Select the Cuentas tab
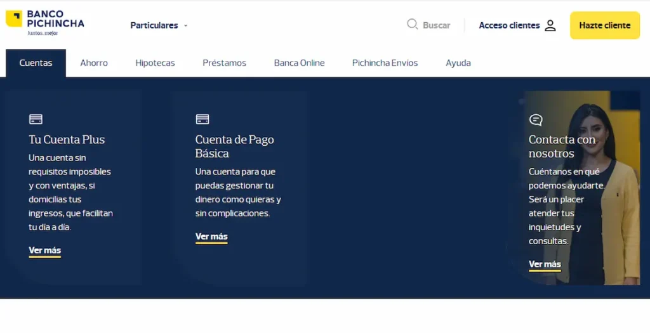 (x=36, y=63)
